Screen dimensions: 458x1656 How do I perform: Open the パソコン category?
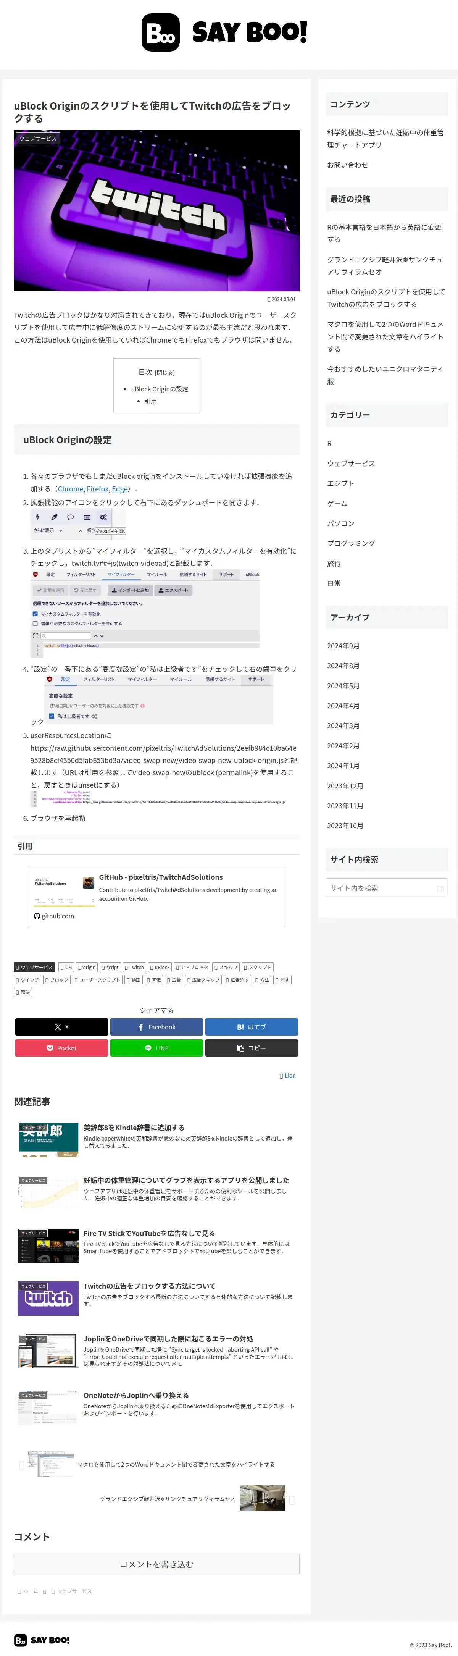click(x=340, y=523)
